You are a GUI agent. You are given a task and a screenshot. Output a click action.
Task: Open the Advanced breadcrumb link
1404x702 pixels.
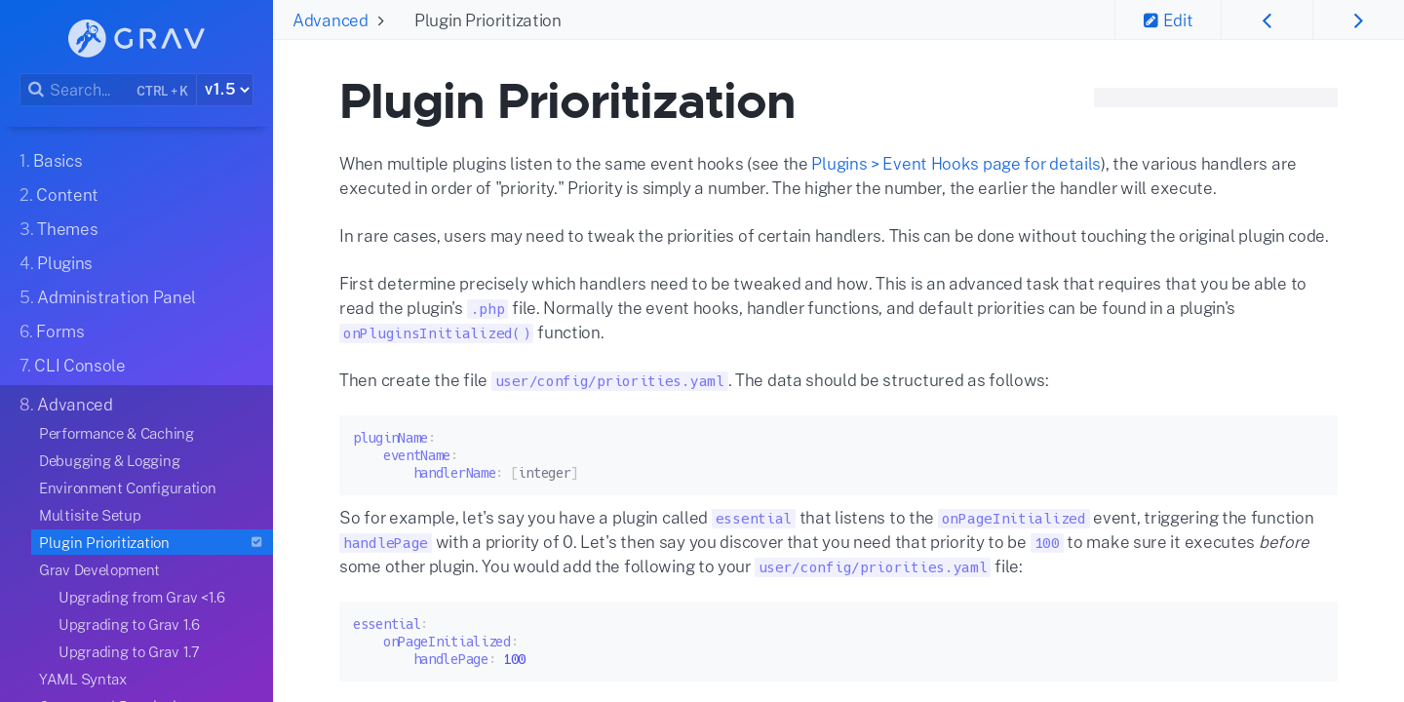pos(331,19)
